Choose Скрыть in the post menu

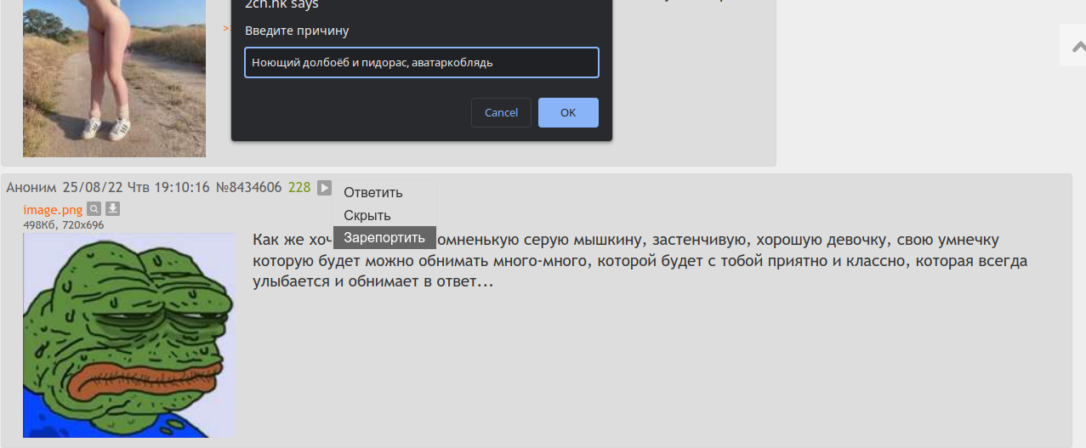coord(367,215)
